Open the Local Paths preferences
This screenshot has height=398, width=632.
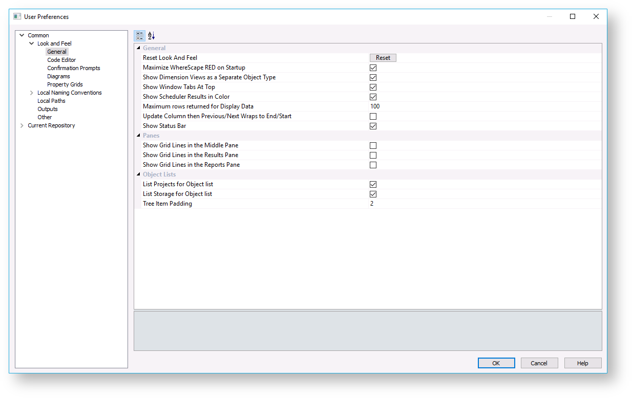coord(51,101)
